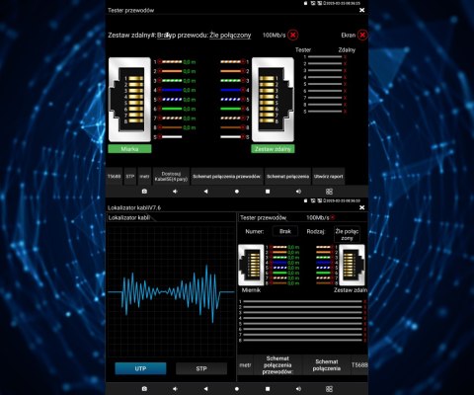
Task: Select T568B in lower tester panel
Action: click(x=359, y=365)
